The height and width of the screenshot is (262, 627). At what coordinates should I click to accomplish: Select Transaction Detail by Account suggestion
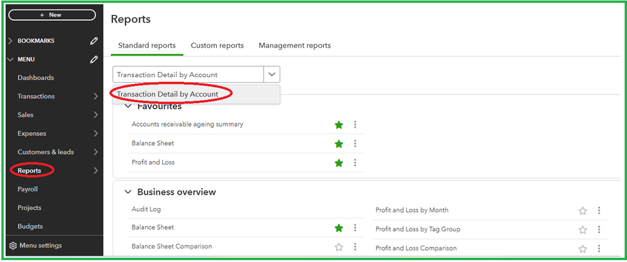click(x=168, y=94)
